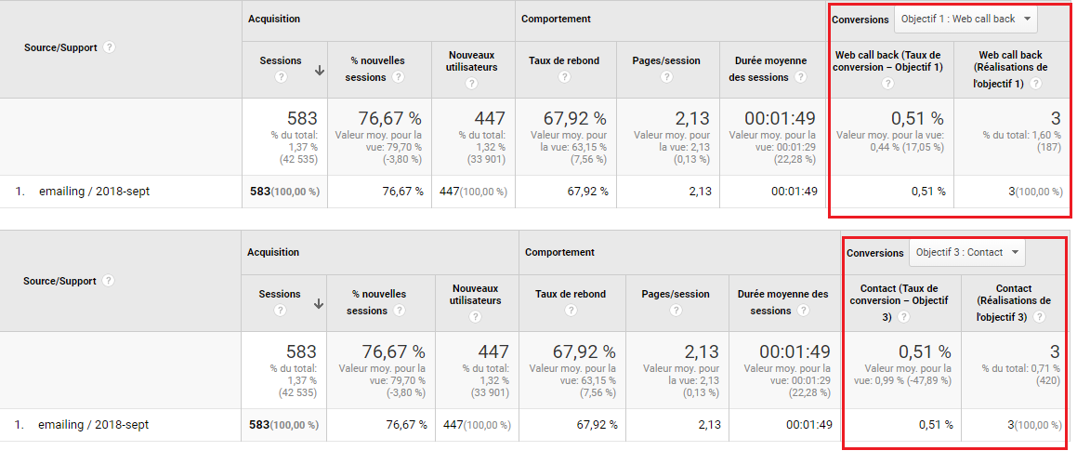
Task: Click Source/Support header in Objectif 1 table
Action: point(60,48)
